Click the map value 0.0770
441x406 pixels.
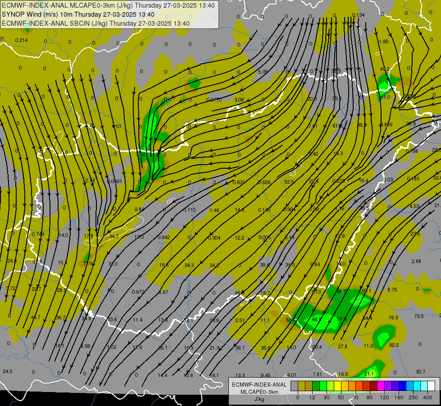pyautogui.click(x=214, y=100)
